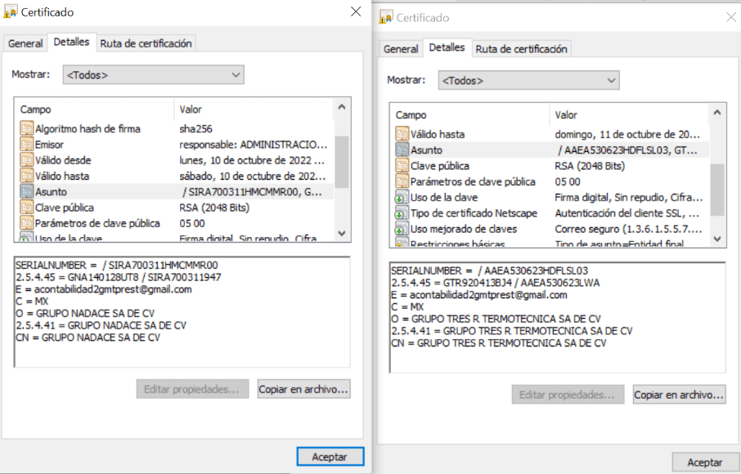Select the Válido desde row icon
741x474 pixels.
coord(26,160)
